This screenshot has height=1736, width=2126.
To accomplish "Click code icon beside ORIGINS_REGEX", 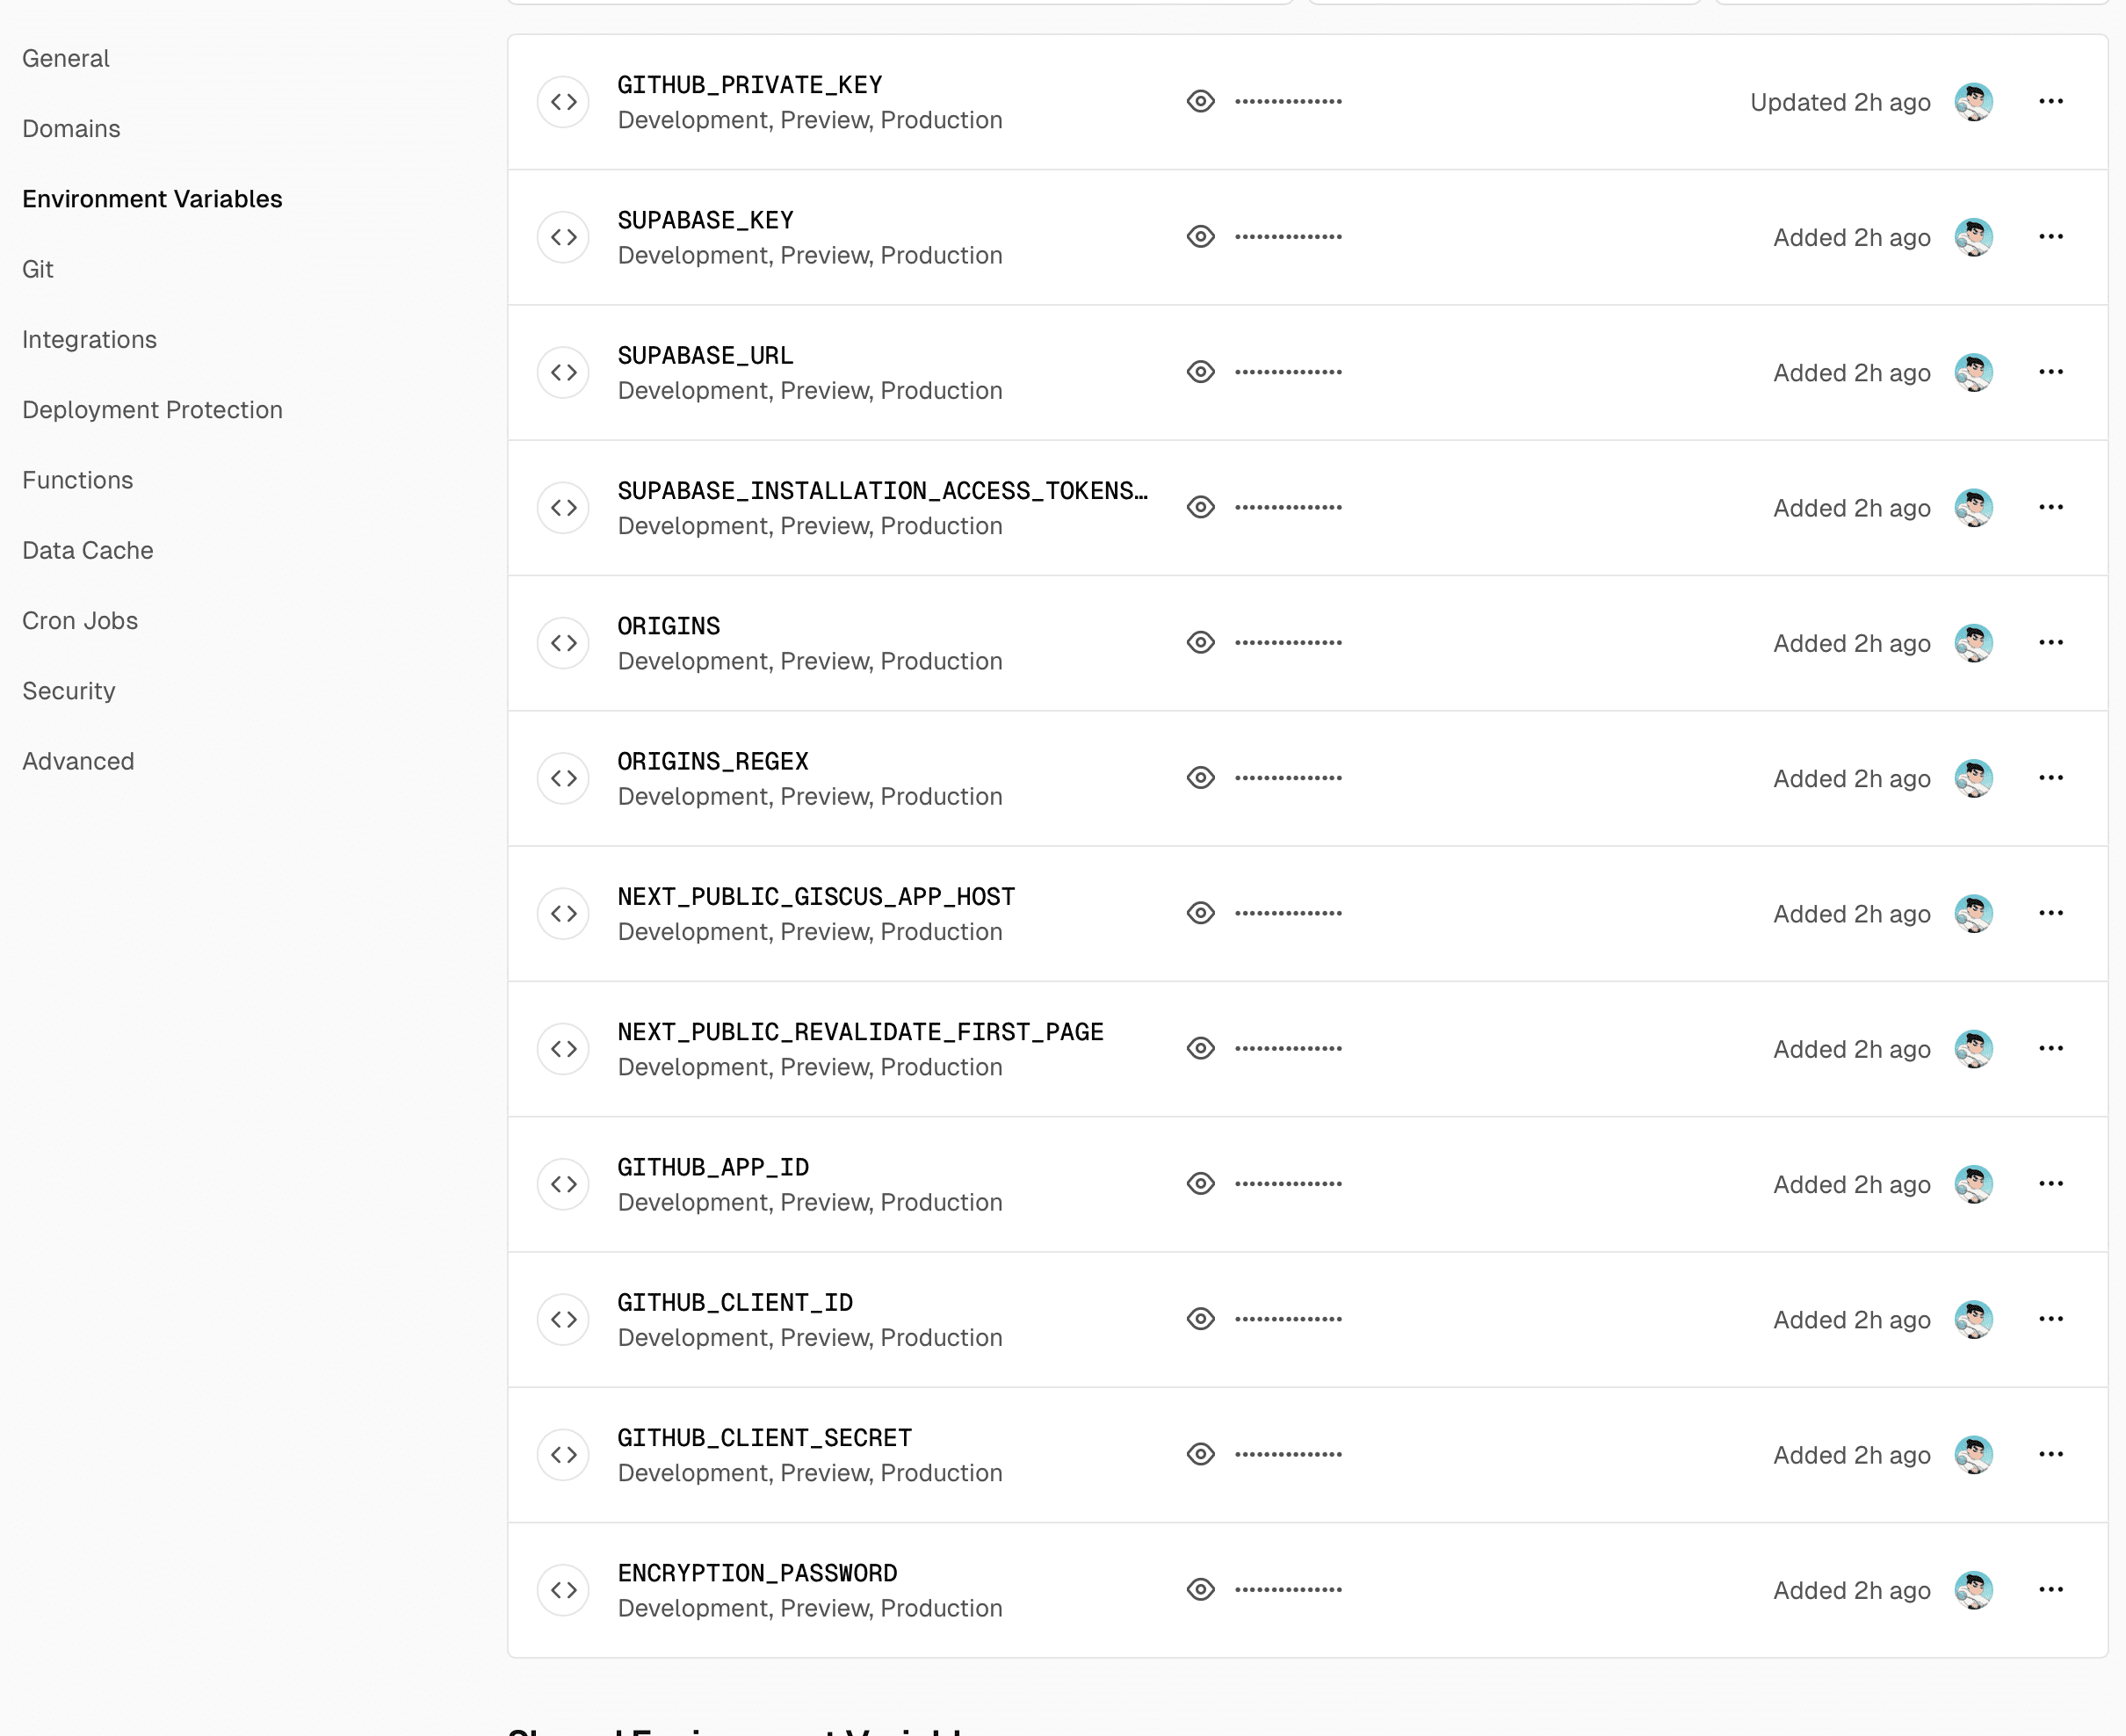I will (x=563, y=778).
